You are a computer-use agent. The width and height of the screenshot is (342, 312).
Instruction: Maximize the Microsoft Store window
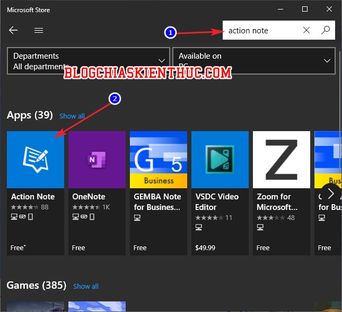click(x=305, y=9)
